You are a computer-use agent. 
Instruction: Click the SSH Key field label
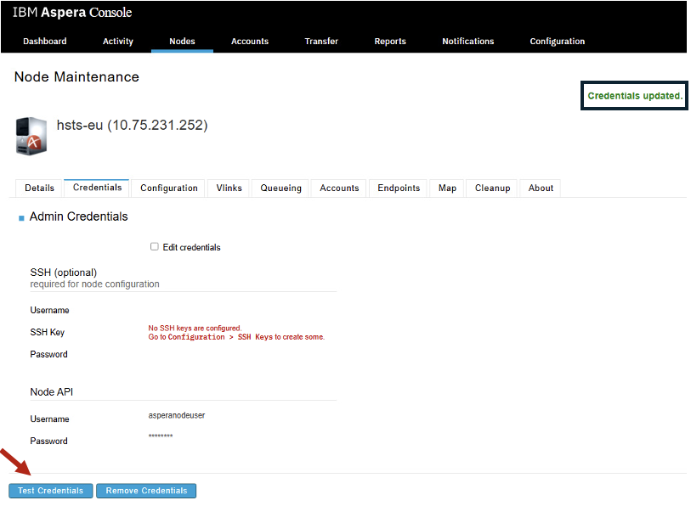point(47,332)
